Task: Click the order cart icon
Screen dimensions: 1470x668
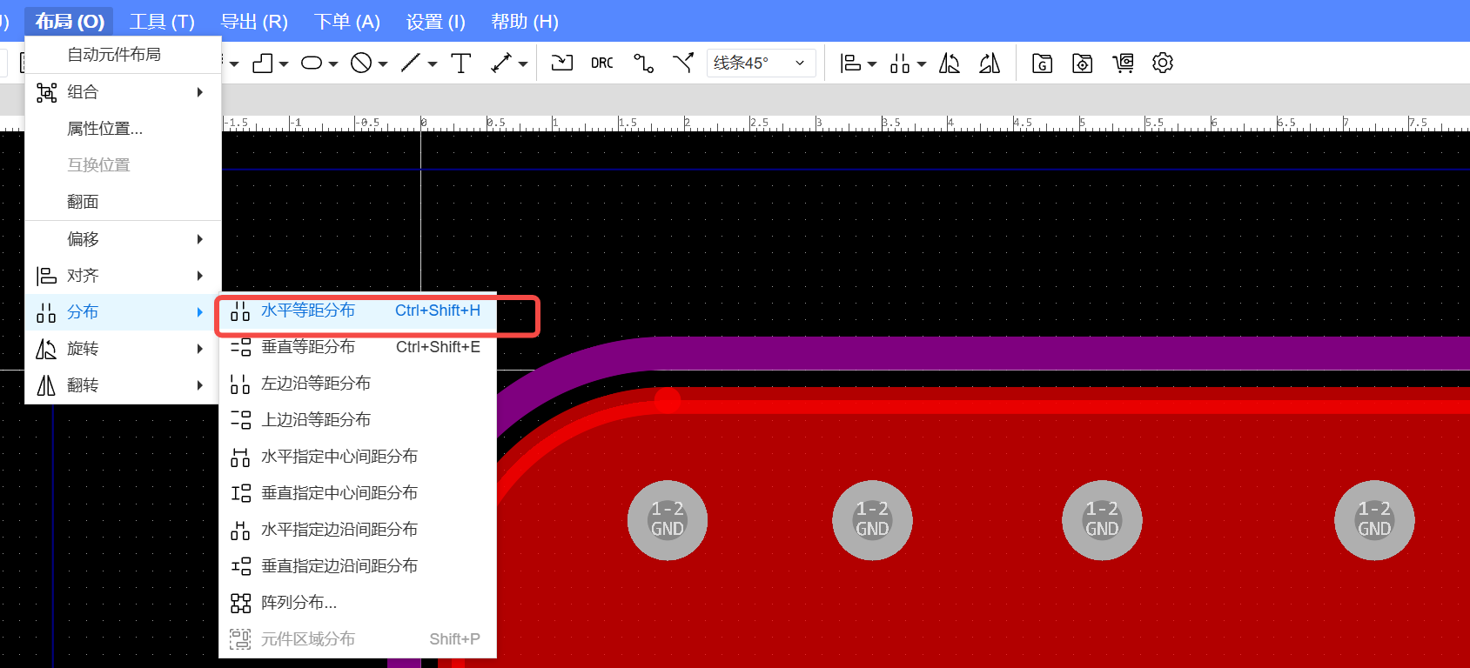Action: [x=1123, y=63]
